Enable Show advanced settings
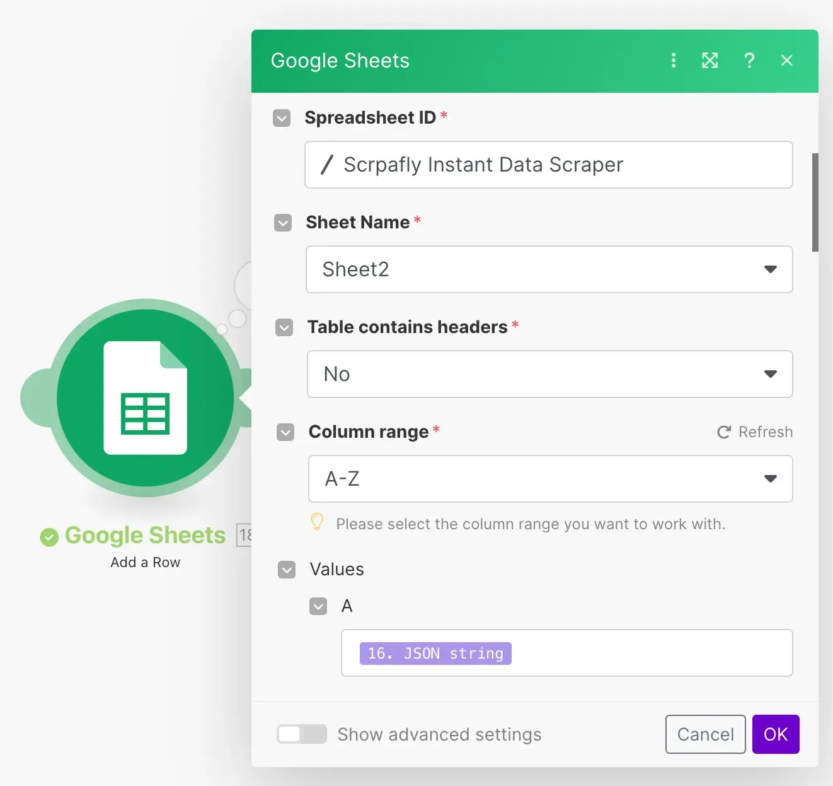Viewport: 833px width, 786px height. tap(302, 734)
